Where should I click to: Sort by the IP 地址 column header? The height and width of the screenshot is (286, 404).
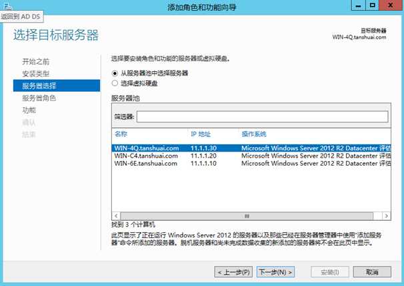tap(201, 134)
